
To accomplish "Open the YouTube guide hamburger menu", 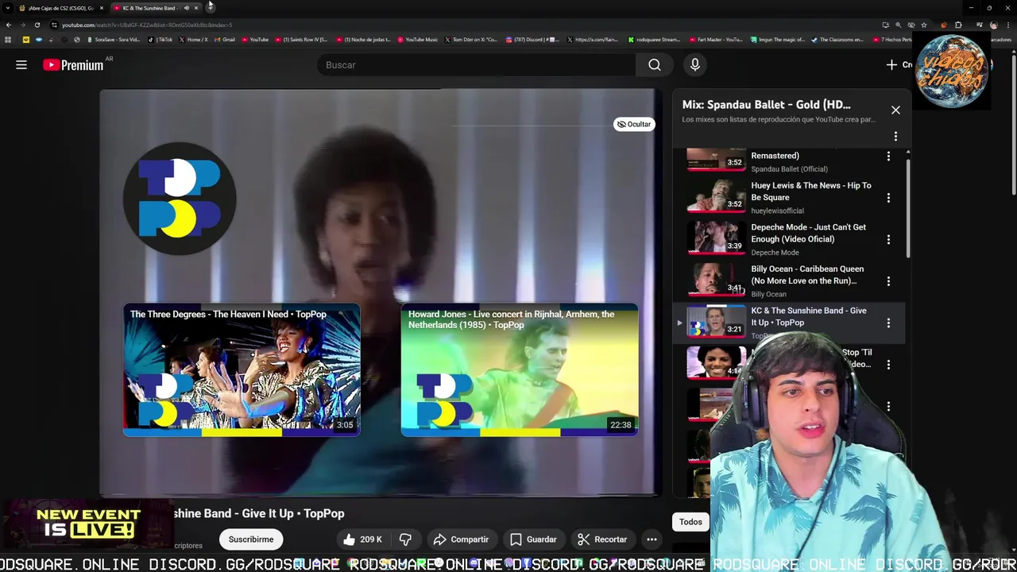I will (x=21, y=65).
